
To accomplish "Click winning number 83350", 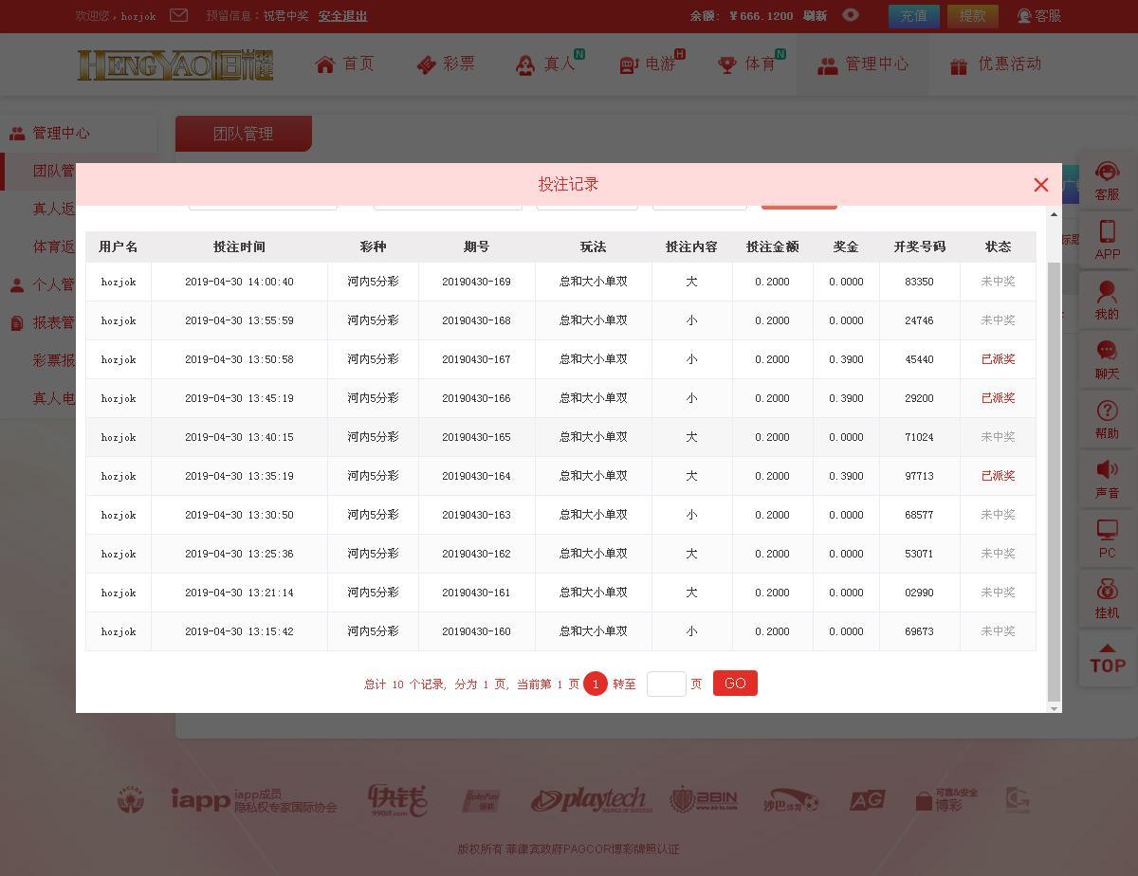I will [x=919, y=282].
